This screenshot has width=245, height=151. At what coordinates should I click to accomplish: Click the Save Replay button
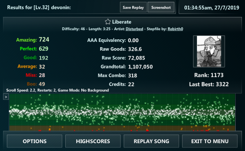(133, 8)
